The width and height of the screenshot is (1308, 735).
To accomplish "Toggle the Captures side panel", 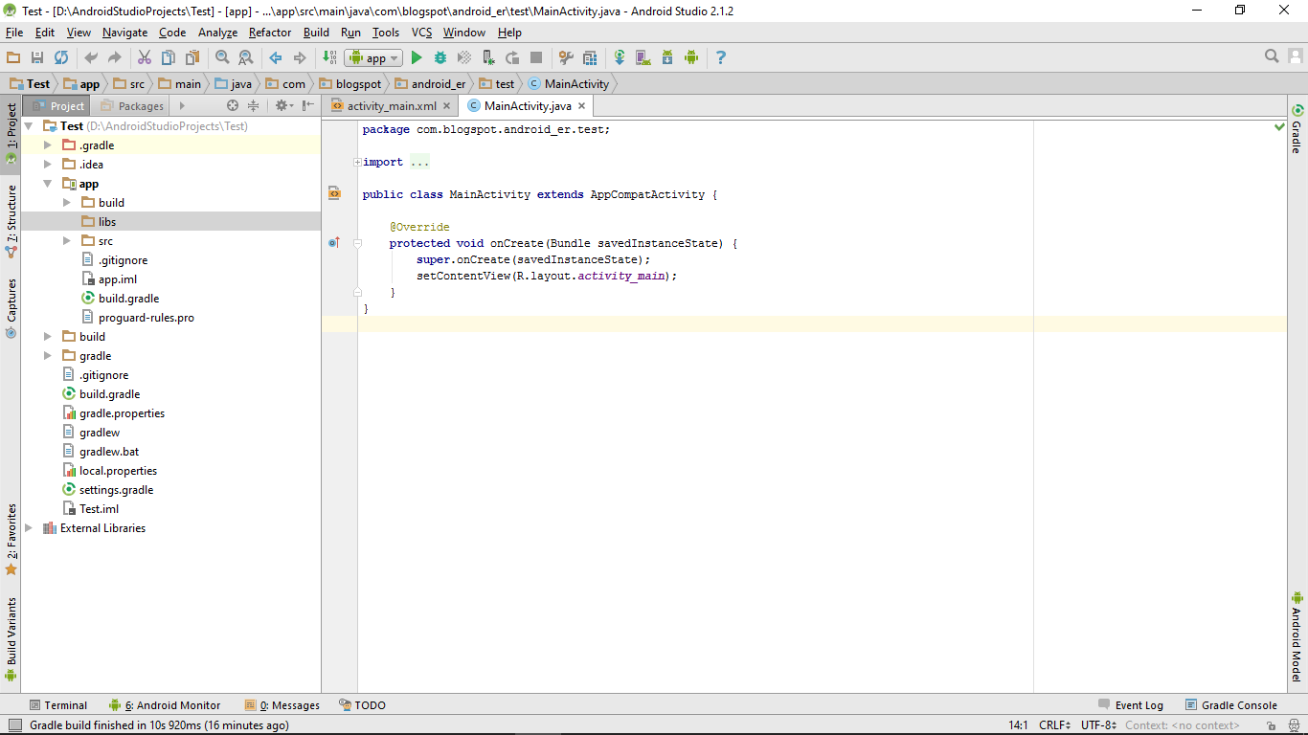I will (x=11, y=308).
